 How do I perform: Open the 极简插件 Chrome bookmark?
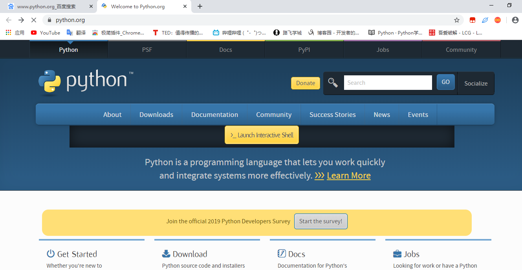pos(118,33)
